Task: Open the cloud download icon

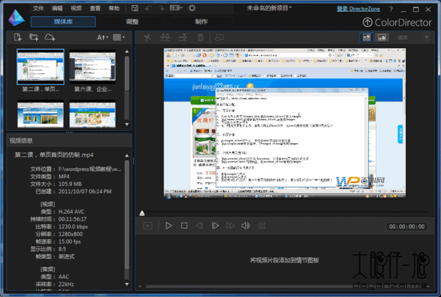Action: pyautogui.click(x=50, y=37)
